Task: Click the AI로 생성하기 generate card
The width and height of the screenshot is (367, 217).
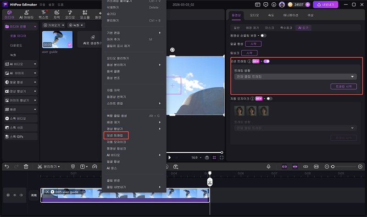Action: pyautogui.click(x=90, y=40)
